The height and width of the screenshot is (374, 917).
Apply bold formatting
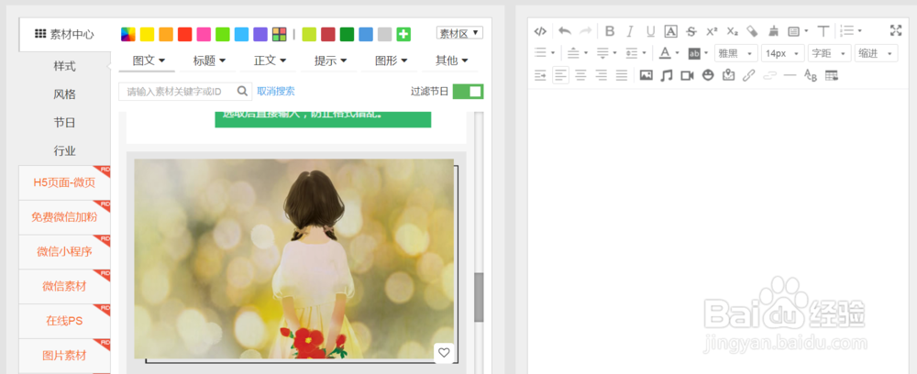pos(610,31)
